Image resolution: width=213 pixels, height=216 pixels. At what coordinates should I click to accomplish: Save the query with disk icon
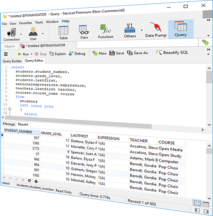[x=117, y=53]
